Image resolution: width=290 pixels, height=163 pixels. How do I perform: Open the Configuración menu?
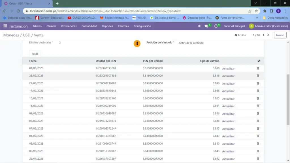142,26
